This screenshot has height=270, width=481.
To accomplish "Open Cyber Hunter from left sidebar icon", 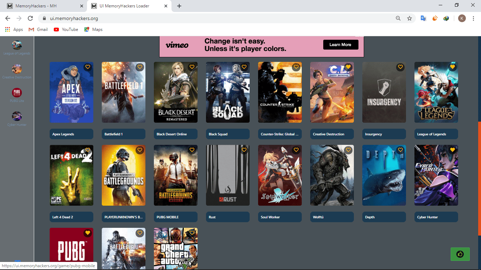I will point(17,116).
